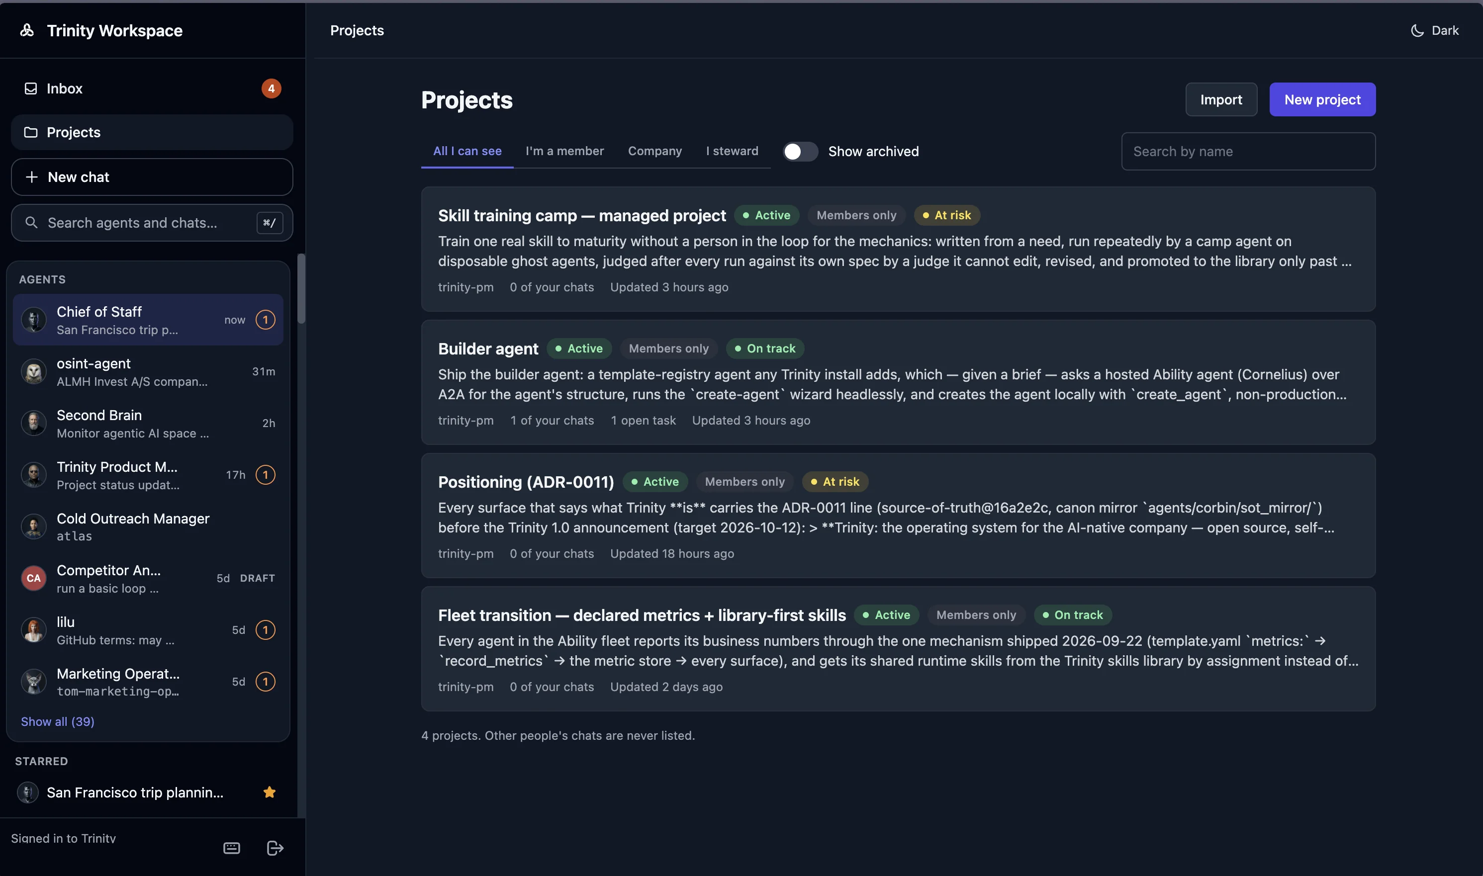Screen dimensions: 1483x876
Task: Toggle the Show archived switch
Action: (801, 152)
